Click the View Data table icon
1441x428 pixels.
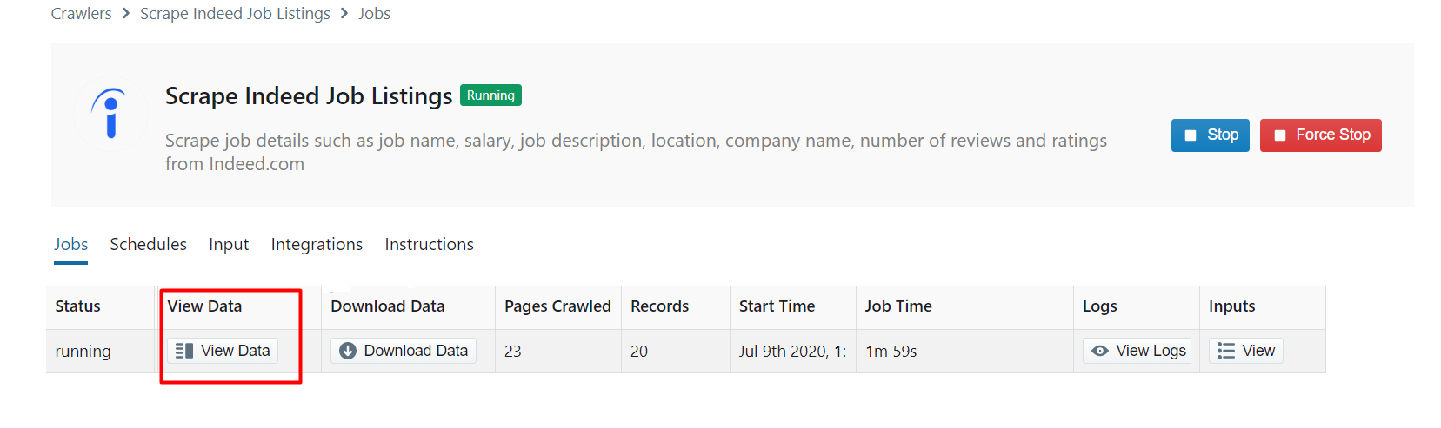click(184, 351)
